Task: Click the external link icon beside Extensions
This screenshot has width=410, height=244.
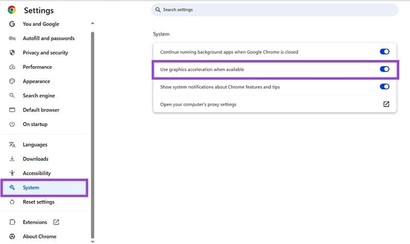Action: tap(56, 222)
